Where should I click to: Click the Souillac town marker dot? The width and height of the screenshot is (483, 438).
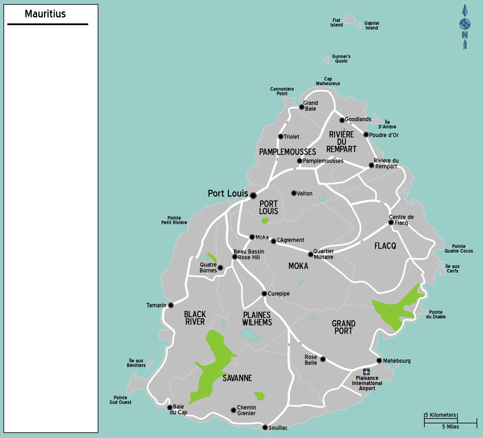click(x=265, y=427)
